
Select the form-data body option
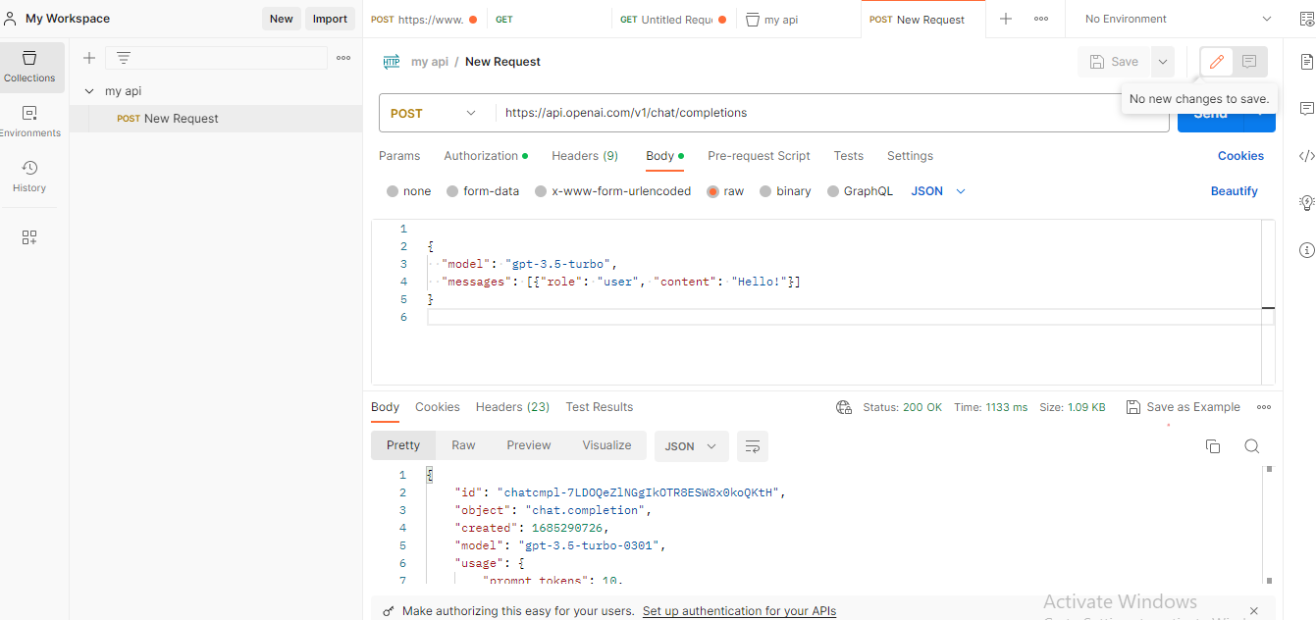452,192
